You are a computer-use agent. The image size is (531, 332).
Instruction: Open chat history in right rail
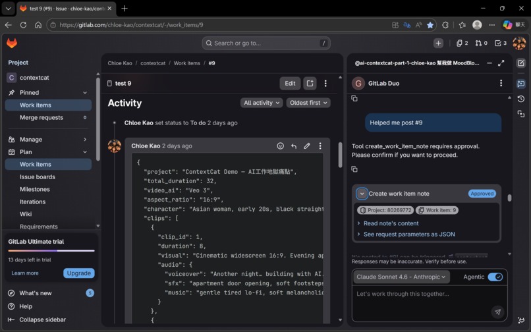[521, 99]
